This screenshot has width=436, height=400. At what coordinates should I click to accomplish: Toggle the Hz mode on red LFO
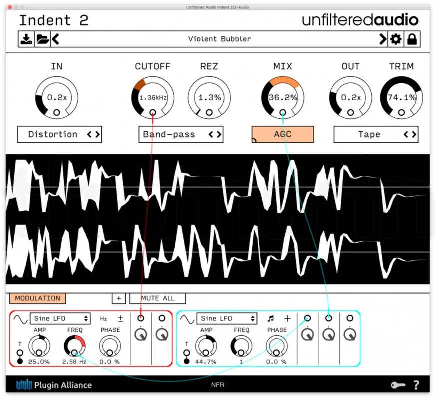pyautogui.click(x=103, y=319)
